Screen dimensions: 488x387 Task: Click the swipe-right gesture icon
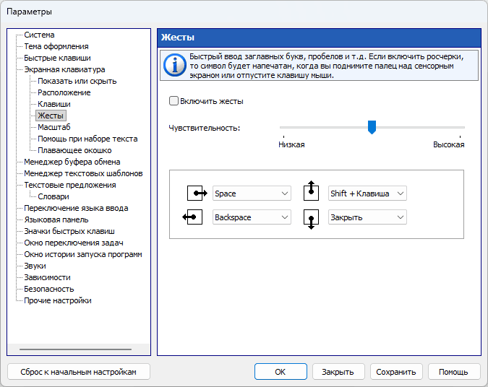197,193
